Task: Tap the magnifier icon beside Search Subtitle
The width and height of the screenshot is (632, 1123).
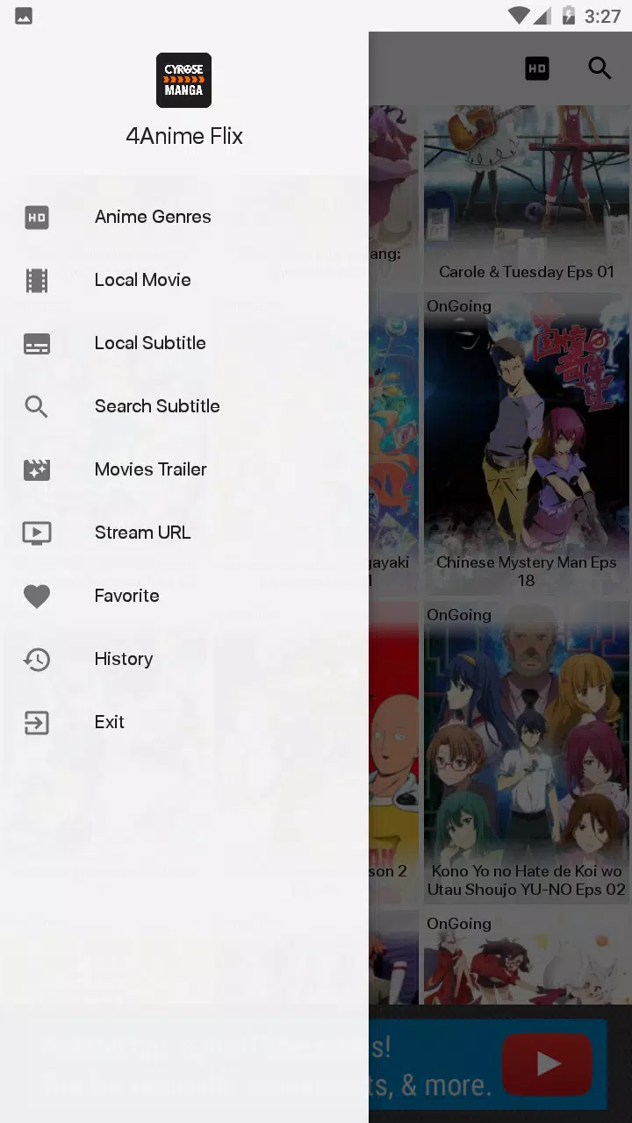Action: click(x=37, y=406)
